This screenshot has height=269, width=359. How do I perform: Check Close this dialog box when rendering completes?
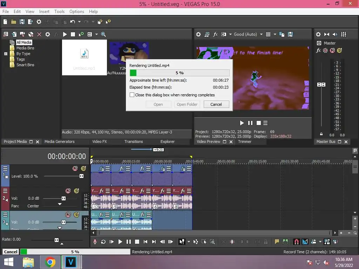click(x=132, y=95)
